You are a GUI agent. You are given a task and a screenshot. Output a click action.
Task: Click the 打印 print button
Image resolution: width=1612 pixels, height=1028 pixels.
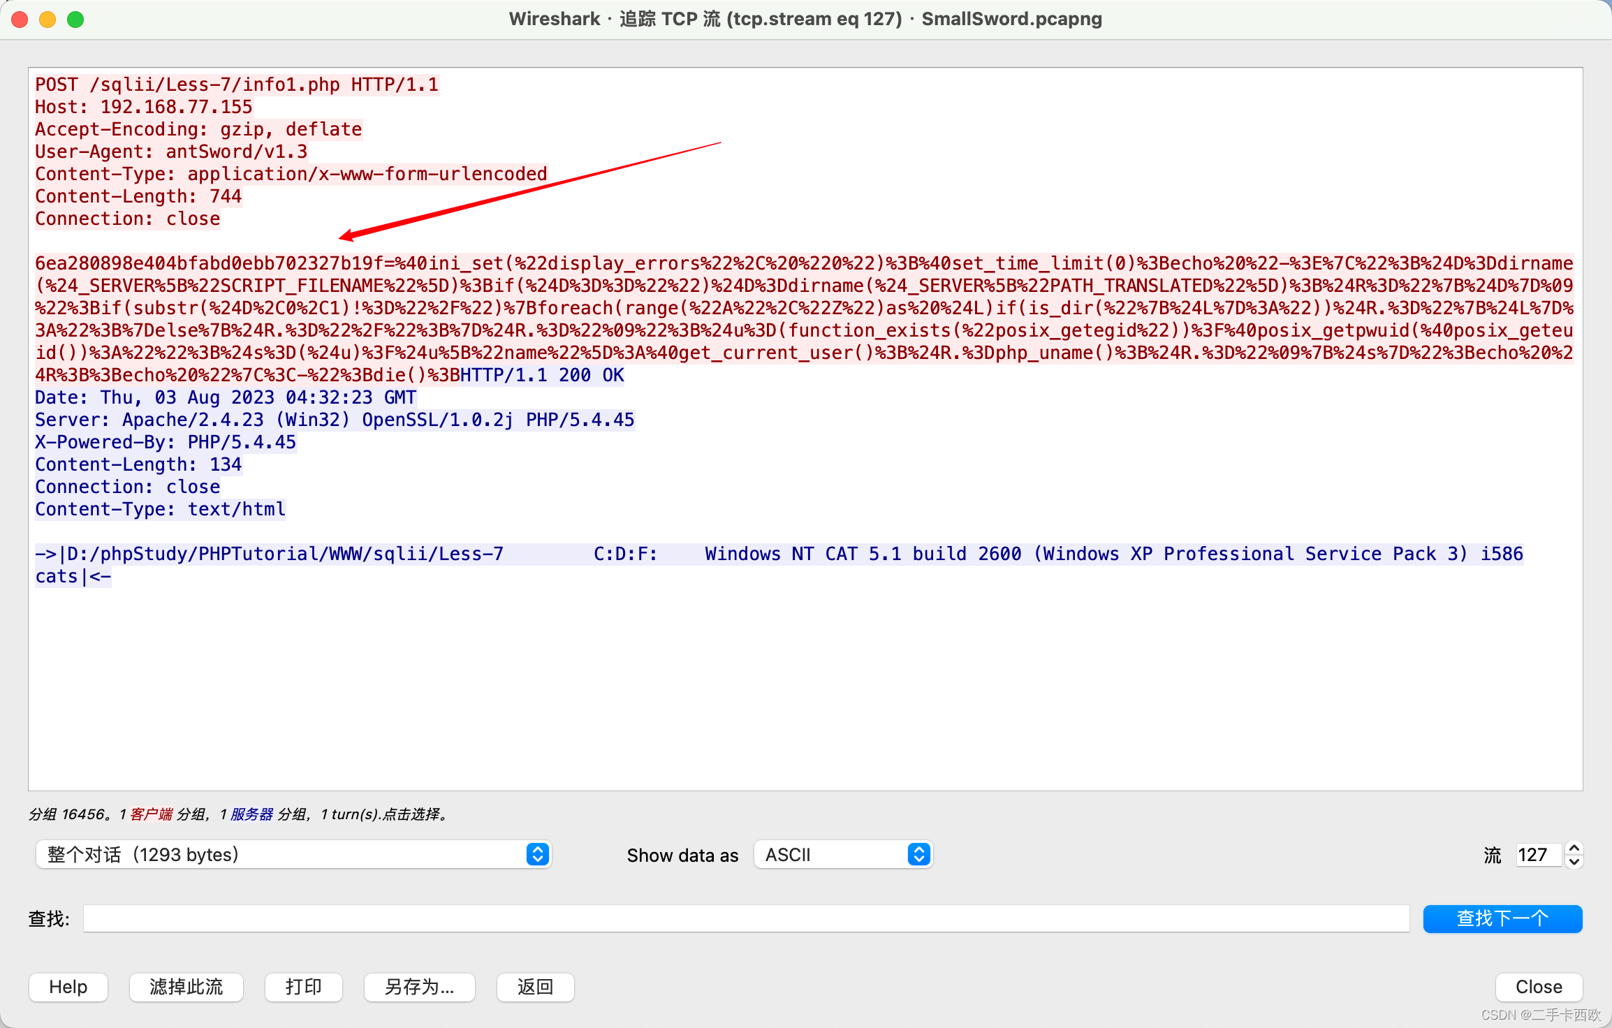click(x=303, y=987)
